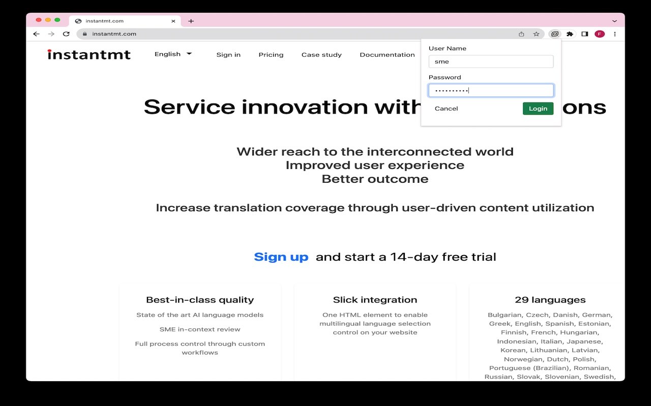Click the address bar URL instantmt.com
Screen dimensions: 651x406
pos(114,34)
